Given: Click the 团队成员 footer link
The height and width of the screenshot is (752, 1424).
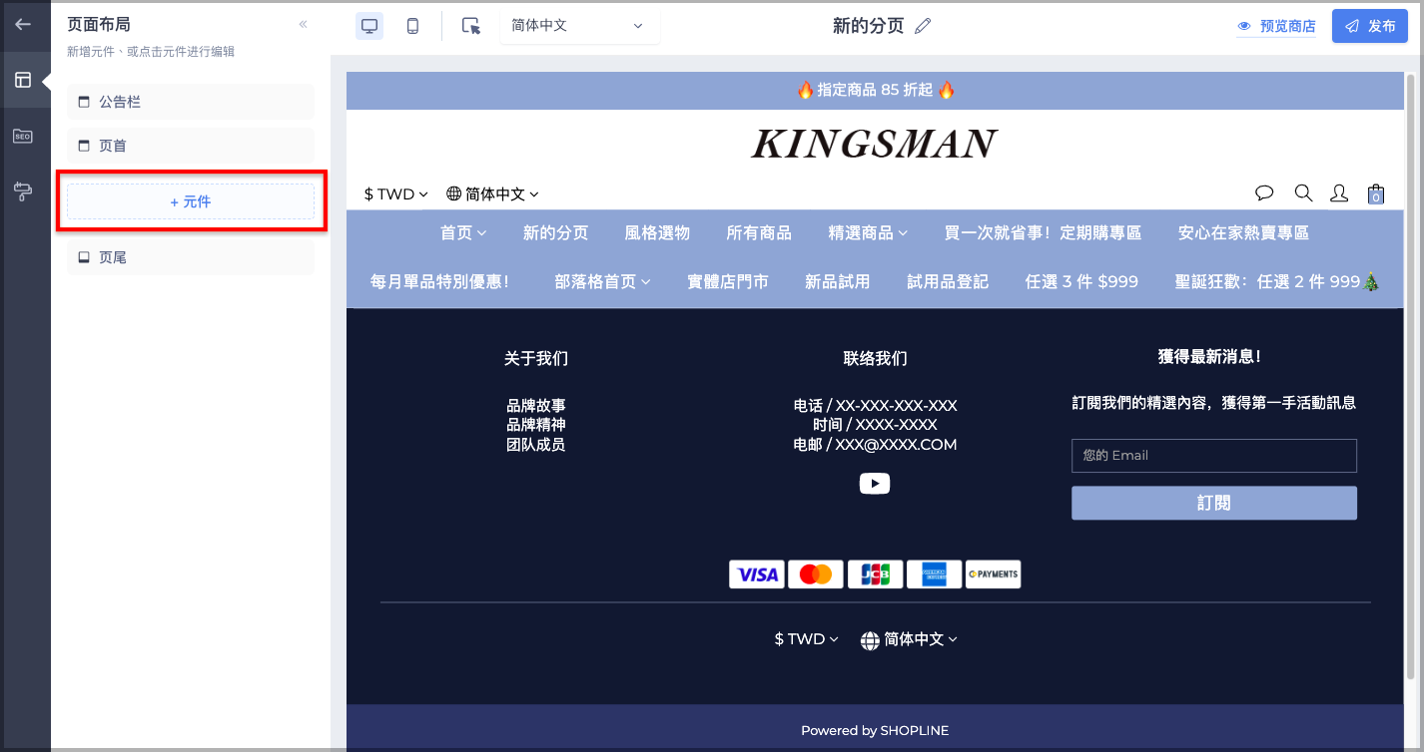Looking at the screenshot, I should point(536,445).
